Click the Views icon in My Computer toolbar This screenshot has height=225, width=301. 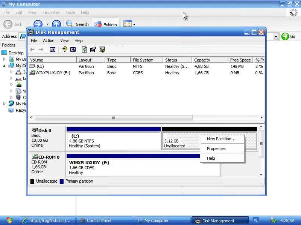tap(128, 24)
